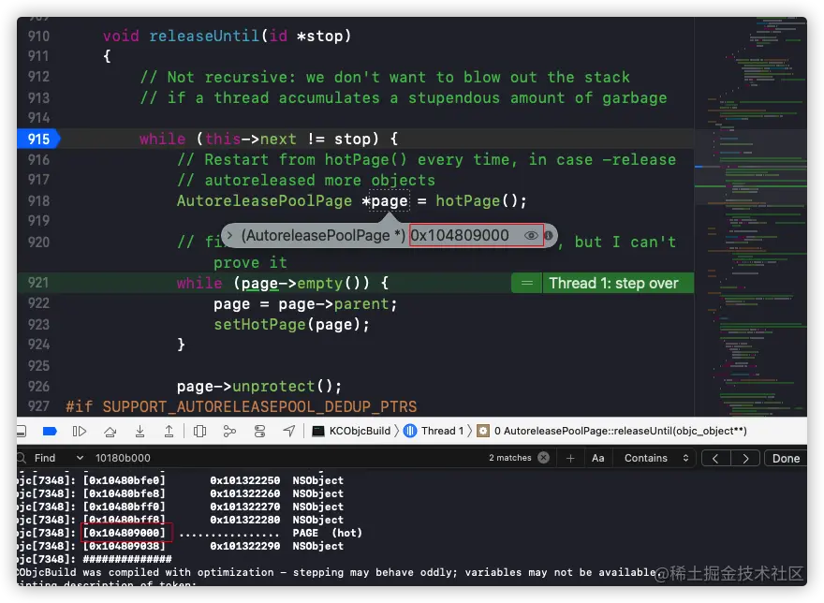Step over with the debug bar icon
The width and height of the screenshot is (824, 603).
(110, 432)
